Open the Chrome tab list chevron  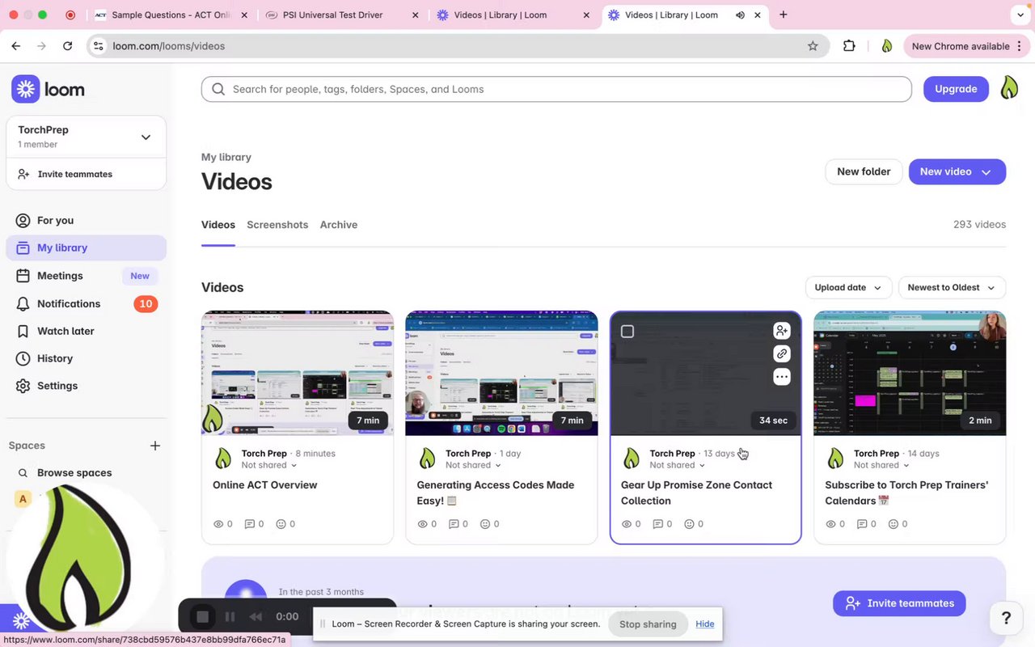[x=1019, y=15]
